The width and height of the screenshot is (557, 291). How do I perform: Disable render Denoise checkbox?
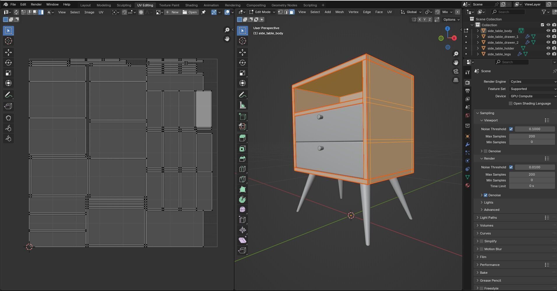pos(486,195)
